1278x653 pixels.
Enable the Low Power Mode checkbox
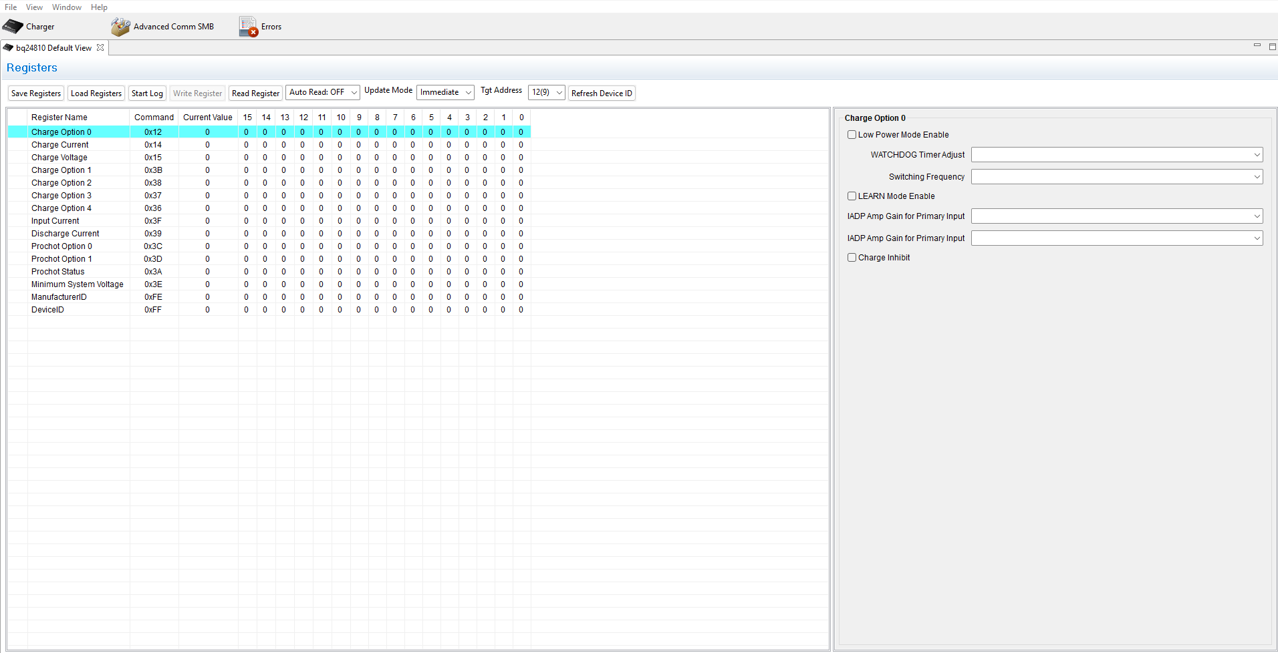[852, 135]
